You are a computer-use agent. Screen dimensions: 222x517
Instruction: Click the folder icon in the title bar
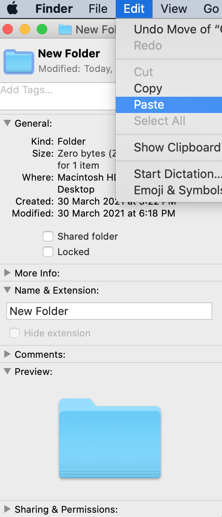[65, 30]
